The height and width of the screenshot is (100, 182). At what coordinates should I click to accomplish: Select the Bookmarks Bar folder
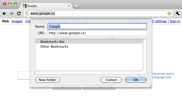(x=89, y=42)
